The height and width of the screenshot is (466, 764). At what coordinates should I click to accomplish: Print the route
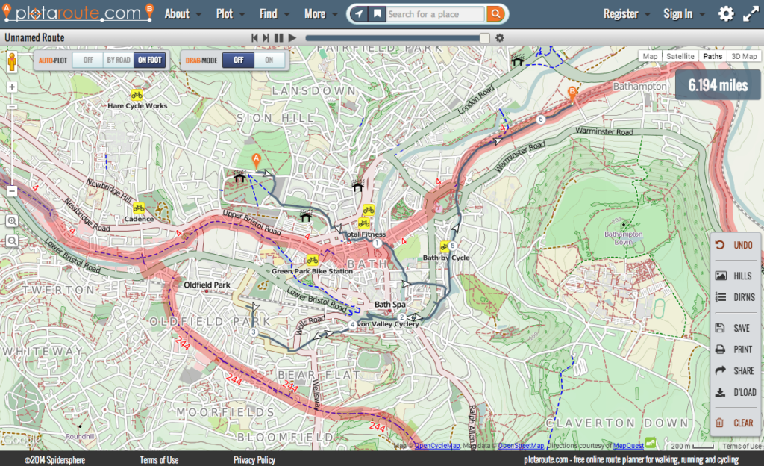(x=735, y=349)
